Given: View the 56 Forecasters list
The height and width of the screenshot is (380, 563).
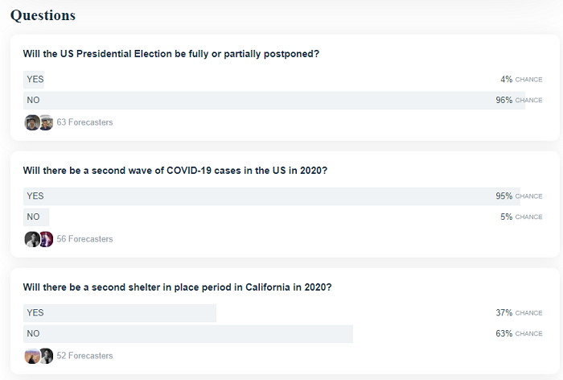Looking at the screenshot, I should pos(84,239).
